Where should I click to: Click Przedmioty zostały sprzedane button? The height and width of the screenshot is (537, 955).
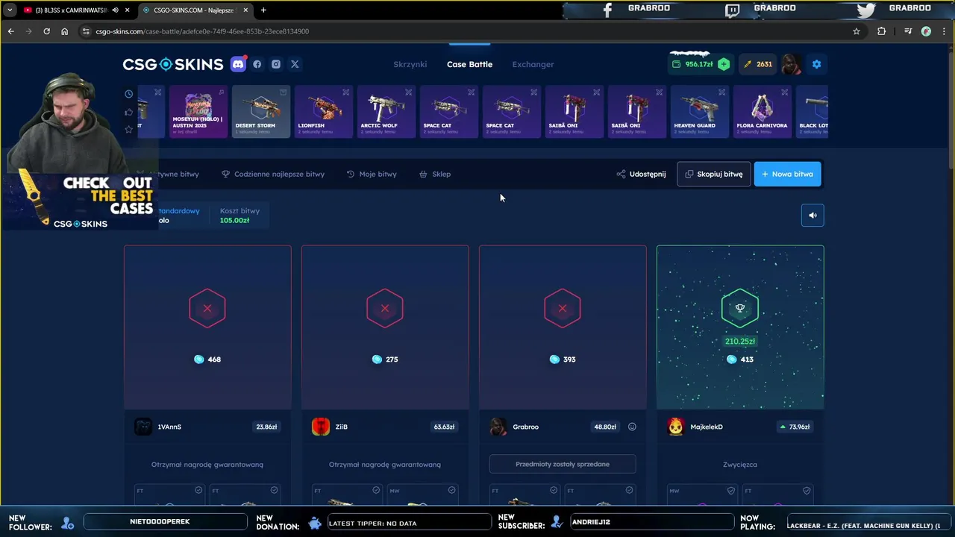pyautogui.click(x=563, y=464)
